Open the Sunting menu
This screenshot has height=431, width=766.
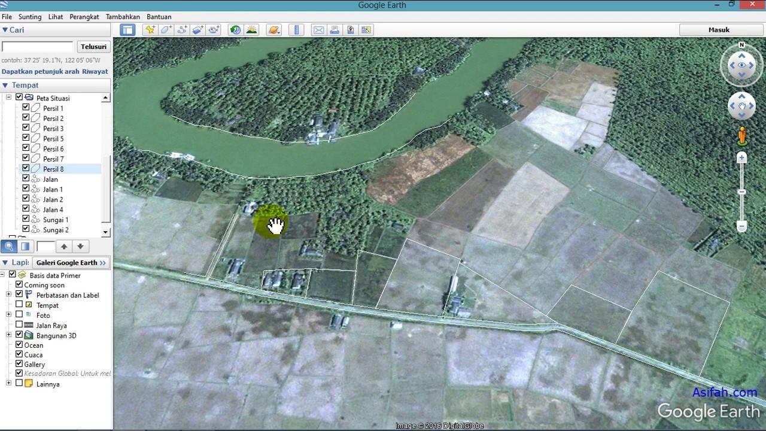pos(30,17)
